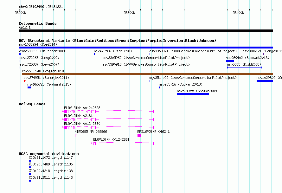The width and height of the screenshot is (282, 193).
Task: Open the Cytogenetic Bands track title
Action: [x=38, y=23]
